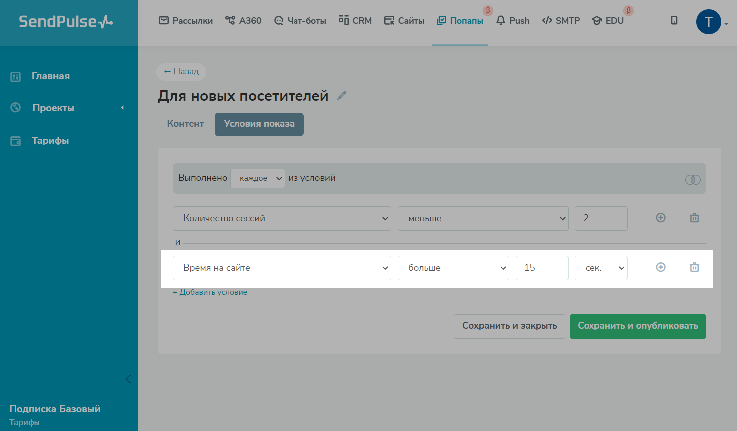Click the '+ Добавить условие' link
The height and width of the screenshot is (431, 737).
210,292
